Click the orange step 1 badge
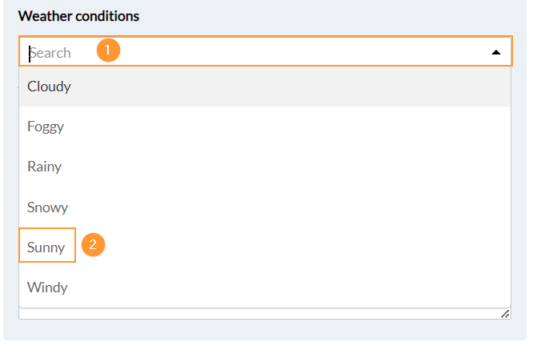 (108, 51)
